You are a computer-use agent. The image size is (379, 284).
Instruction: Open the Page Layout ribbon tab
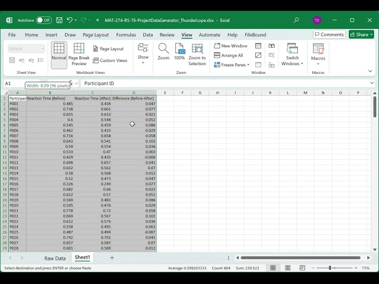(x=96, y=35)
